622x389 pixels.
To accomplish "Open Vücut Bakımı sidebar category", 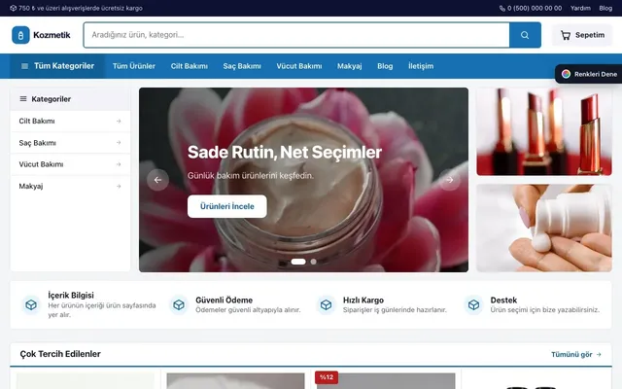I will pos(70,164).
